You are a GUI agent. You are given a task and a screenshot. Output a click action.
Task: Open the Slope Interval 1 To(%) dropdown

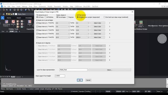(82, 23)
